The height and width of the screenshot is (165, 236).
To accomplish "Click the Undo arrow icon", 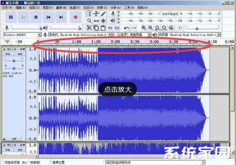I will click(x=127, y=28).
